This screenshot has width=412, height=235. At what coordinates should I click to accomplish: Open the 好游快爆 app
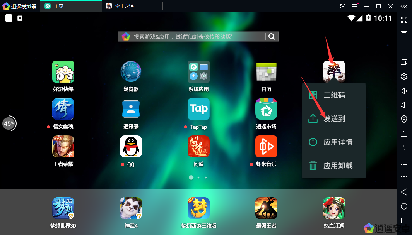tap(63, 72)
